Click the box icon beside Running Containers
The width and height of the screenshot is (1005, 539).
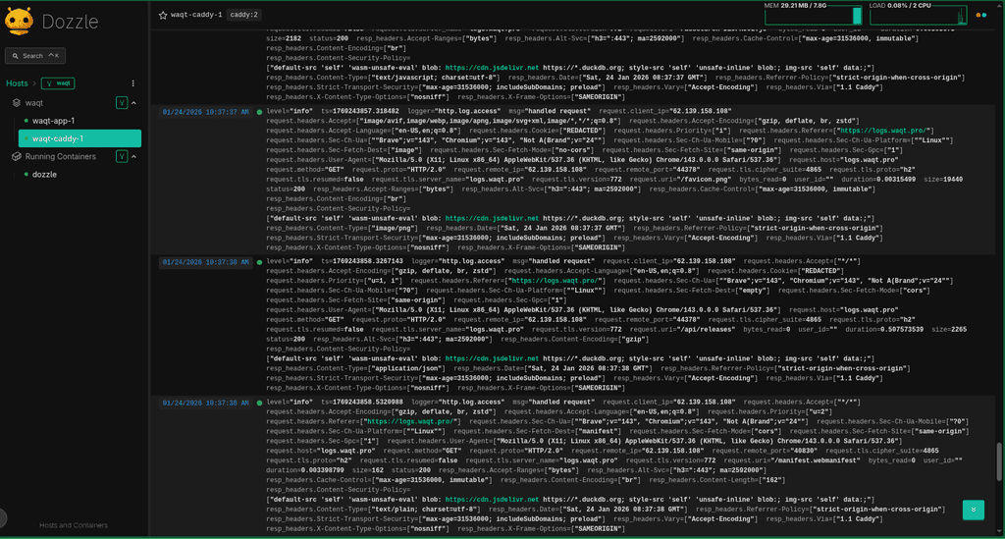tap(17, 156)
